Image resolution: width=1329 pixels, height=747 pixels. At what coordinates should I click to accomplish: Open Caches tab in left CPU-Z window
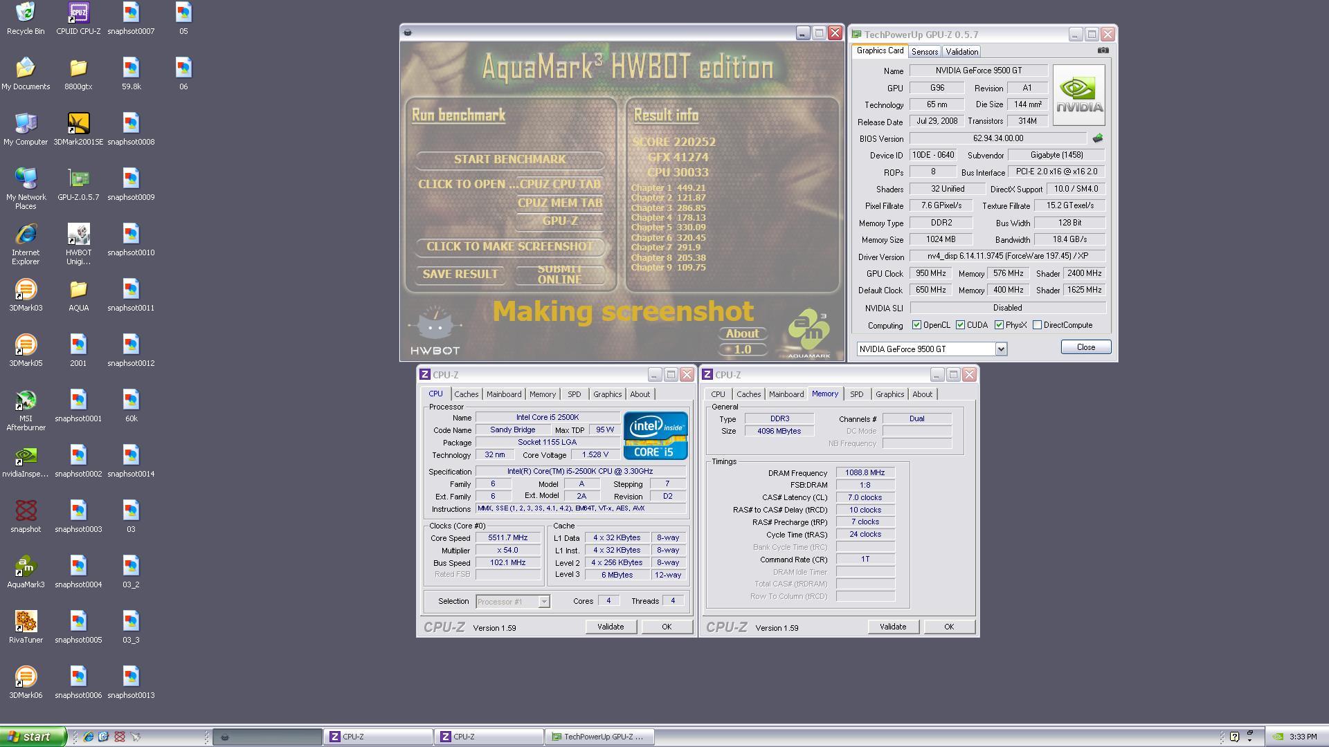click(467, 394)
